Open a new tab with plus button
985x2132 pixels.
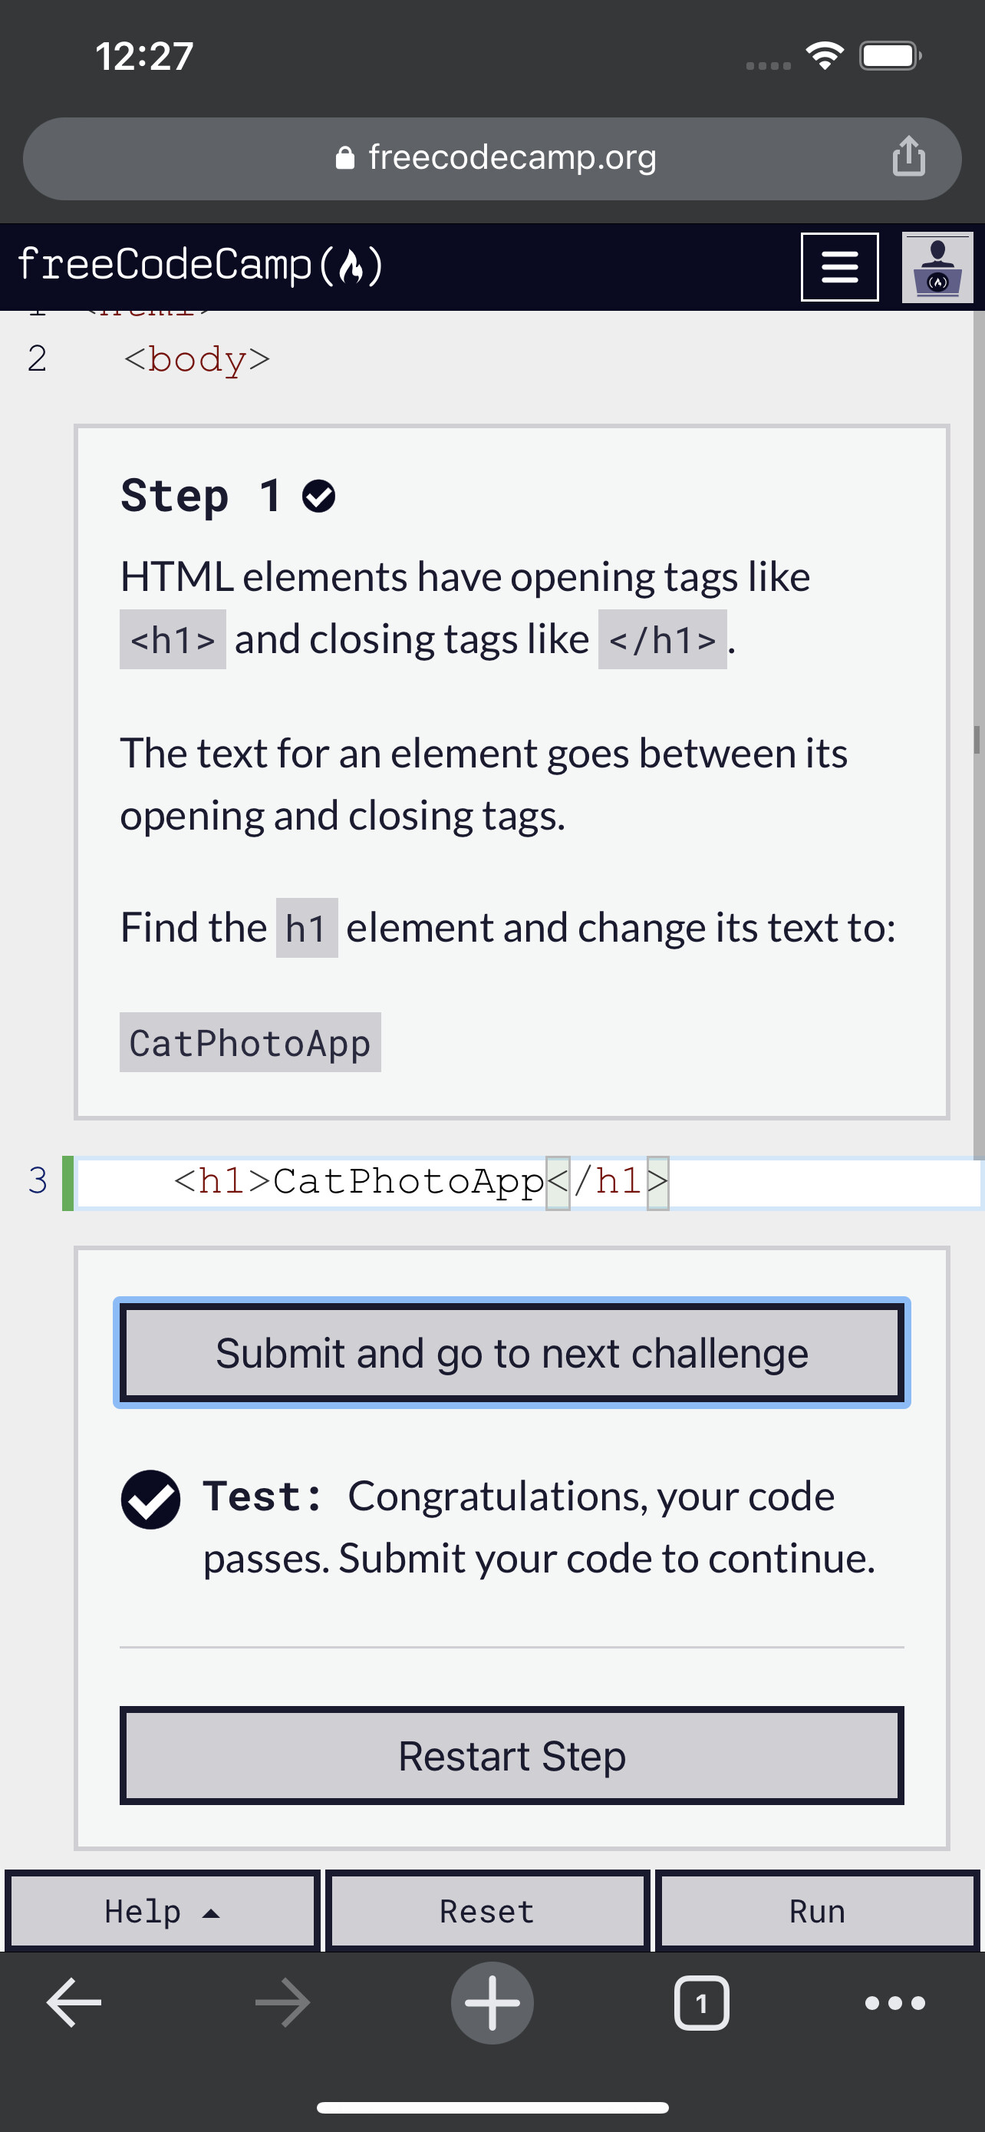492,2002
